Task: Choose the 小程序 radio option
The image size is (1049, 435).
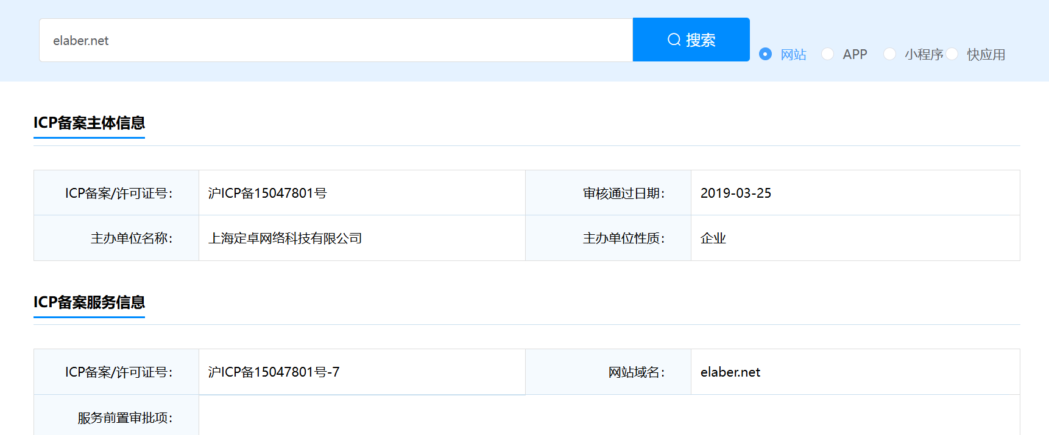Action: coord(889,54)
